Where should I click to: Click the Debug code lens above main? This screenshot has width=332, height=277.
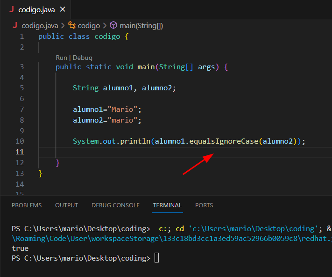[82, 58]
